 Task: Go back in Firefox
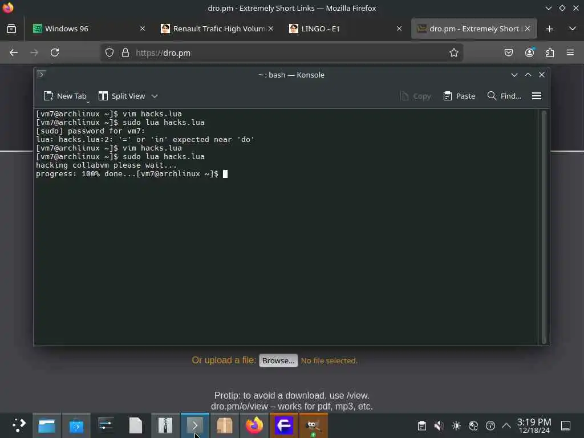14,52
